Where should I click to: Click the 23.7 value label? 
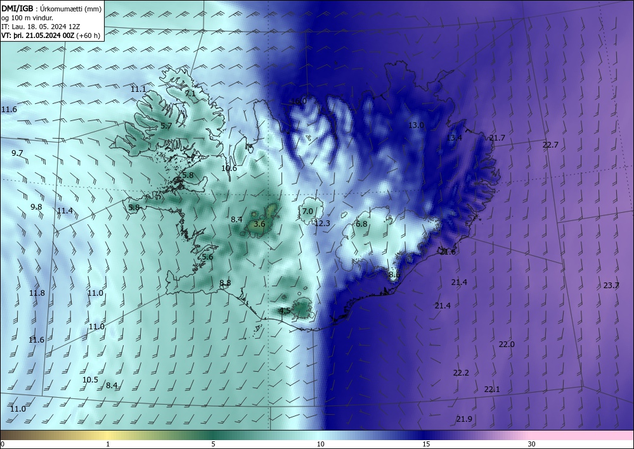click(x=611, y=286)
